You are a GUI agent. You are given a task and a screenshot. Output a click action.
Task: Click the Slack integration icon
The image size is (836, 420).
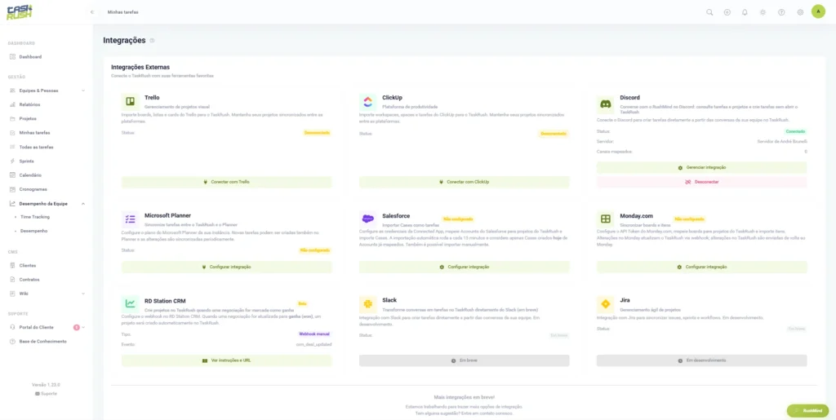367,303
